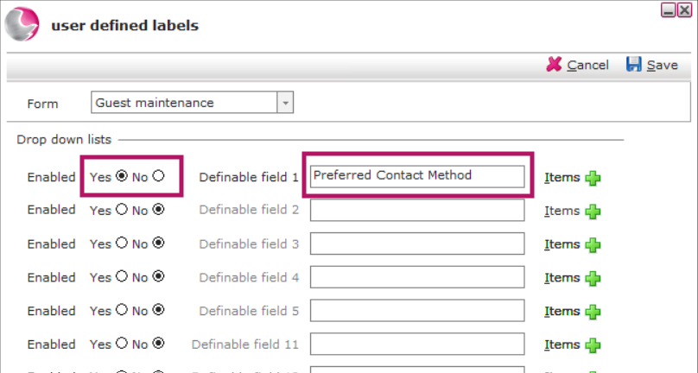Open the Form dropdown arrow

[x=285, y=103]
